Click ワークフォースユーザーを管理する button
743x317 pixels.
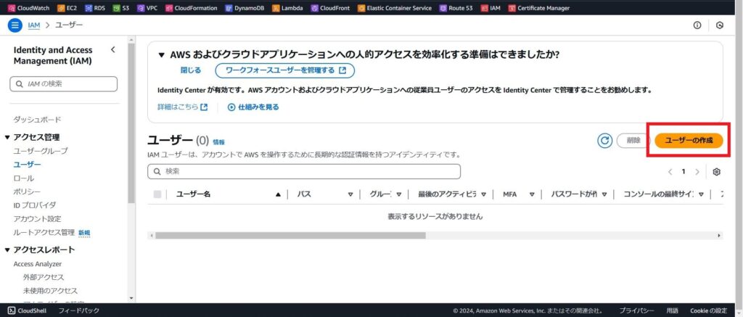click(x=285, y=70)
